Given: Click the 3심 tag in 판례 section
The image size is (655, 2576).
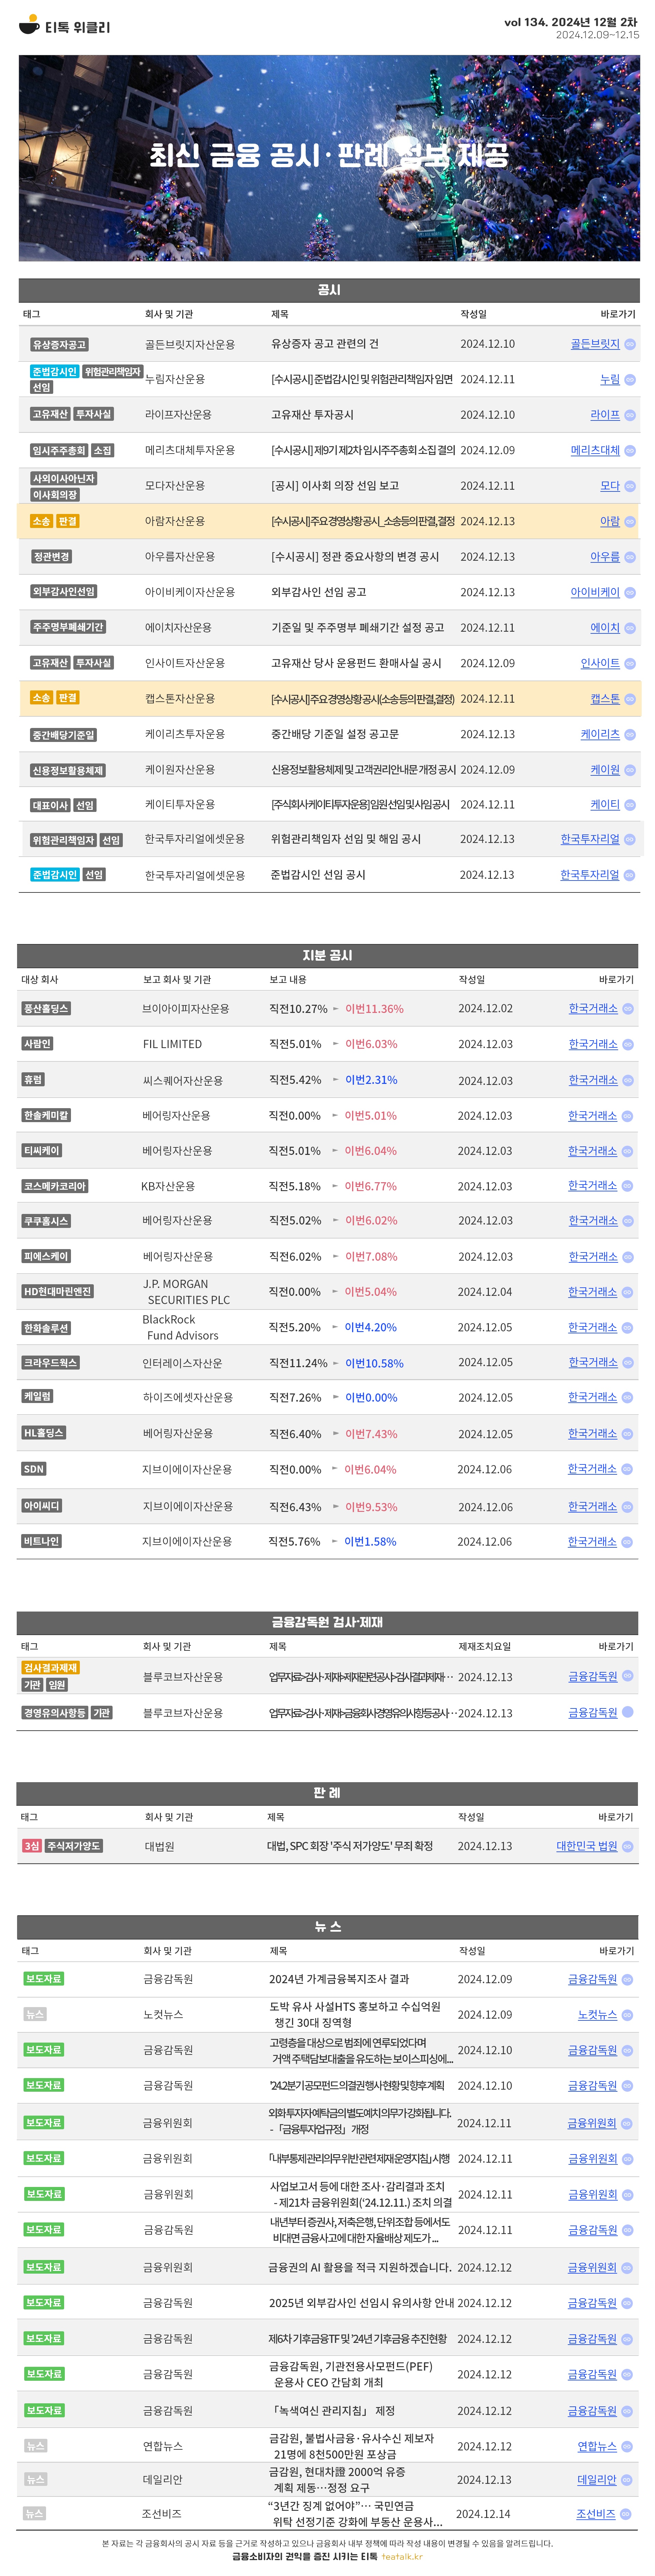Looking at the screenshot, I should pyautogui.click(x=32, y=1846).
